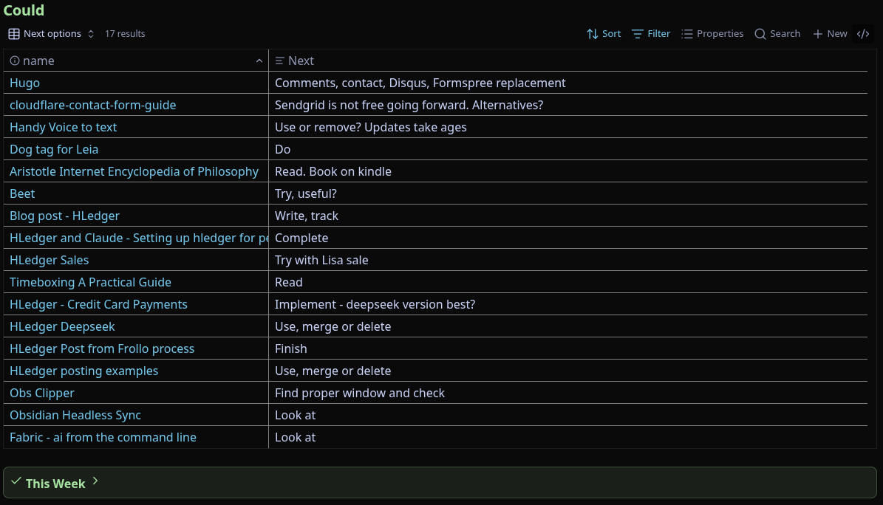Click the info icon on the name column
The image size is (883, 505).
click(x=15, y=61)
